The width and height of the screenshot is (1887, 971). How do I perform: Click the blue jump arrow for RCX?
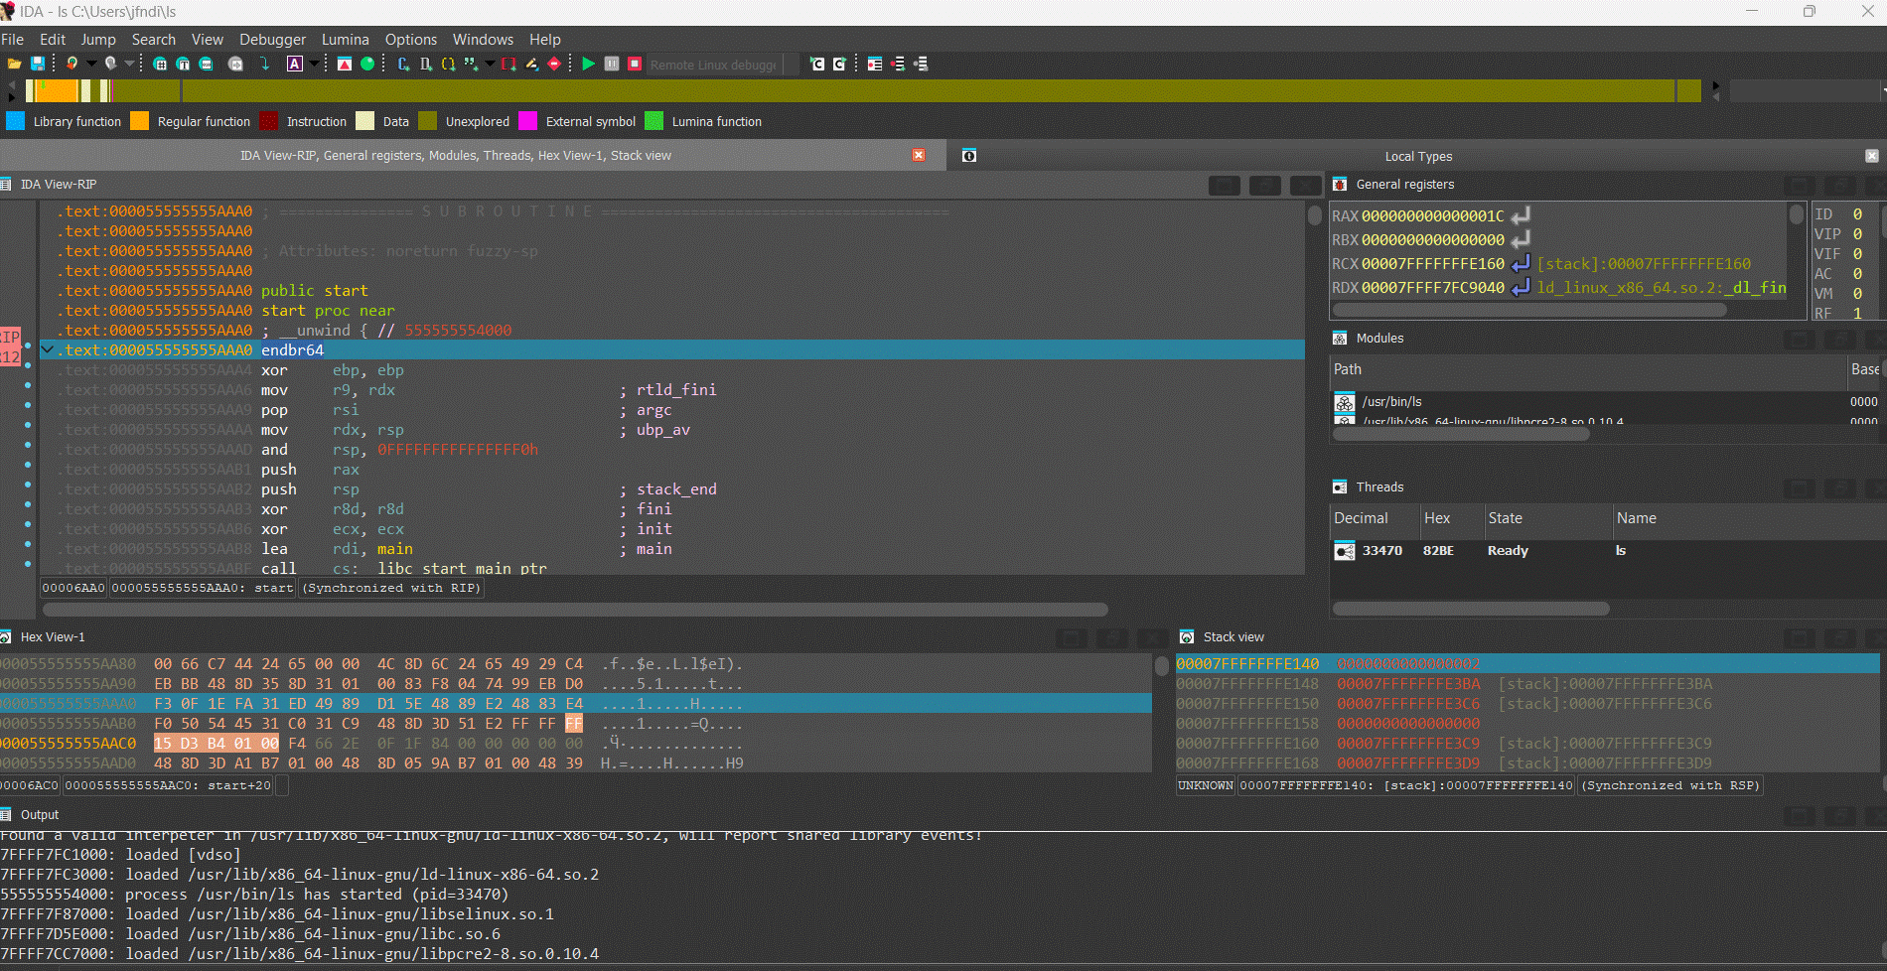[x=1520, y=264]
